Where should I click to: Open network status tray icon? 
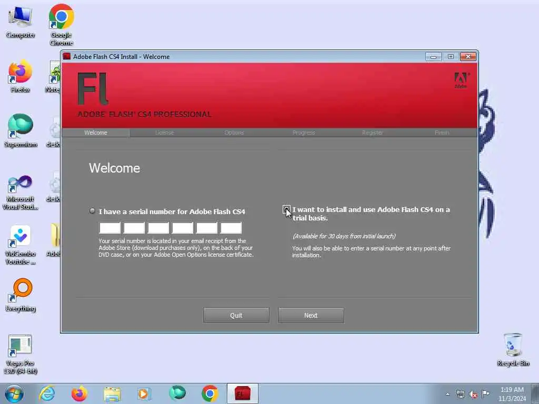pyautogui.click(x=460, y=395)
